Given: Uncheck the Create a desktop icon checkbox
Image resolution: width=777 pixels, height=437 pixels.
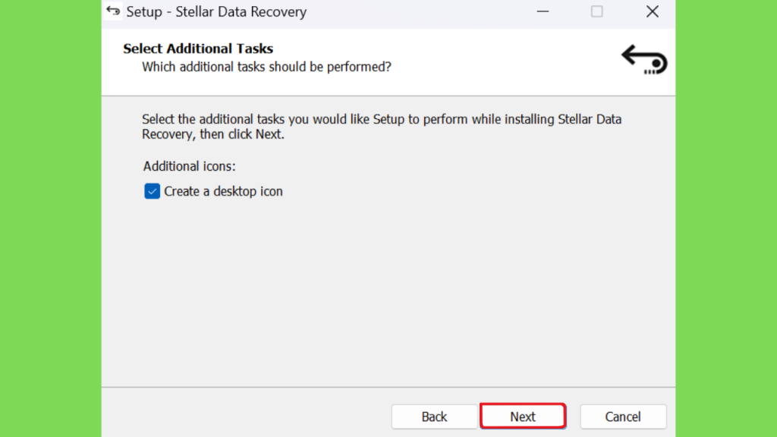Looking at the screenshot, I should 152,191.
